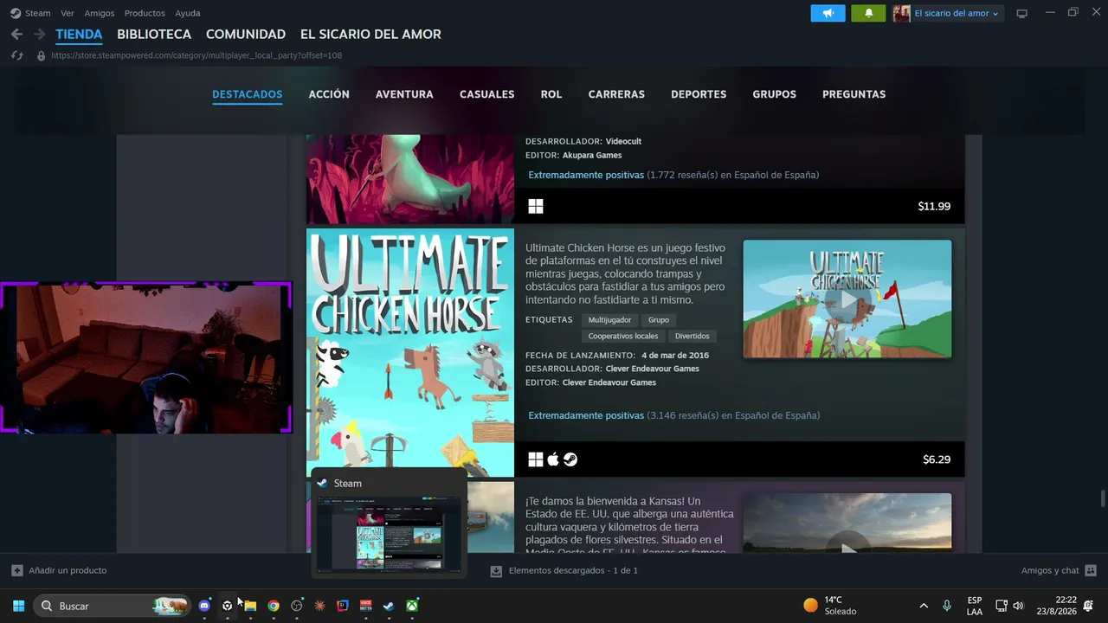Screen dimensions: 1108x623
Task: Click the Cooperativos locales tag
Action: (623, 336)
